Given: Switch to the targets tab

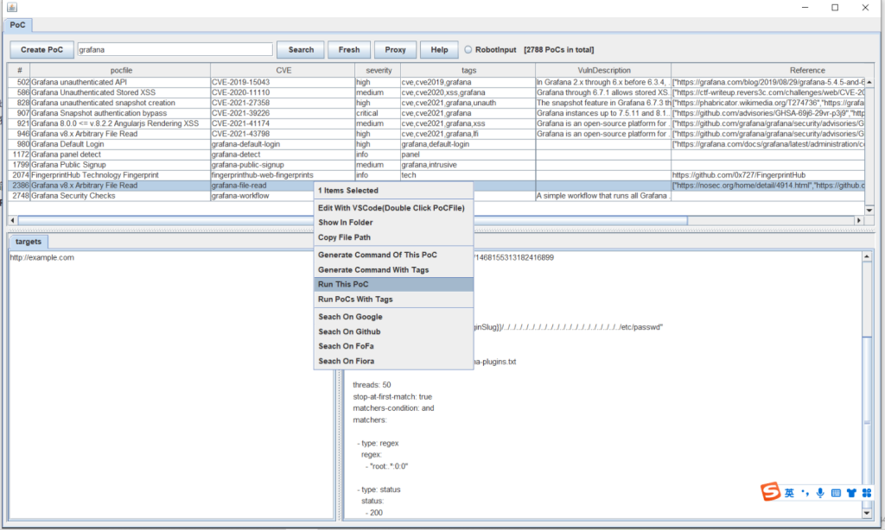Looking at the screenshot, I should click(x=29, y=242).
